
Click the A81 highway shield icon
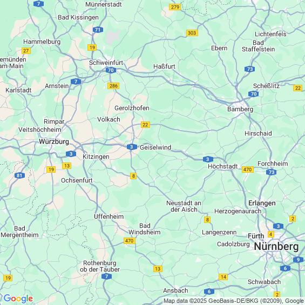(19, 175)
